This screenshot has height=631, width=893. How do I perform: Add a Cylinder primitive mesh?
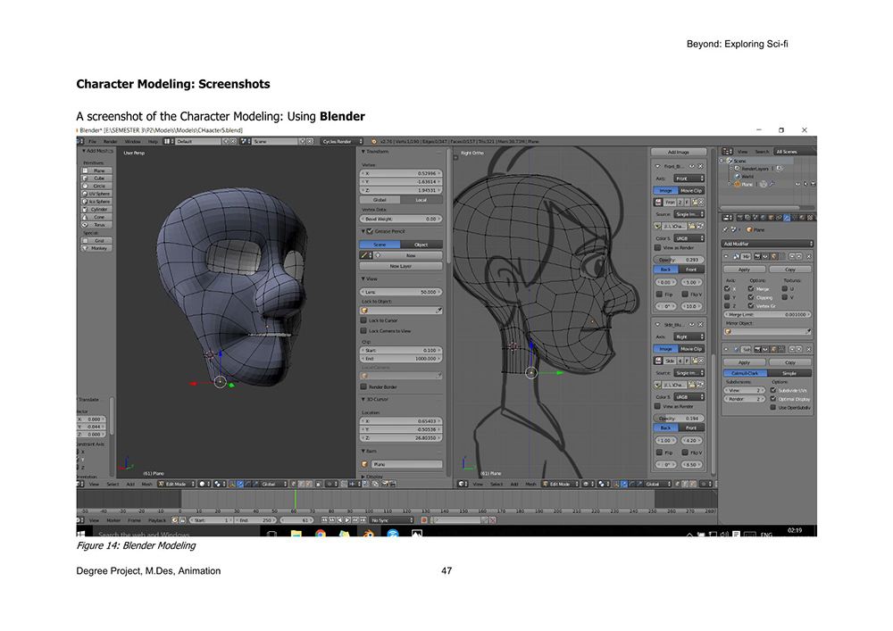[96, 210]
